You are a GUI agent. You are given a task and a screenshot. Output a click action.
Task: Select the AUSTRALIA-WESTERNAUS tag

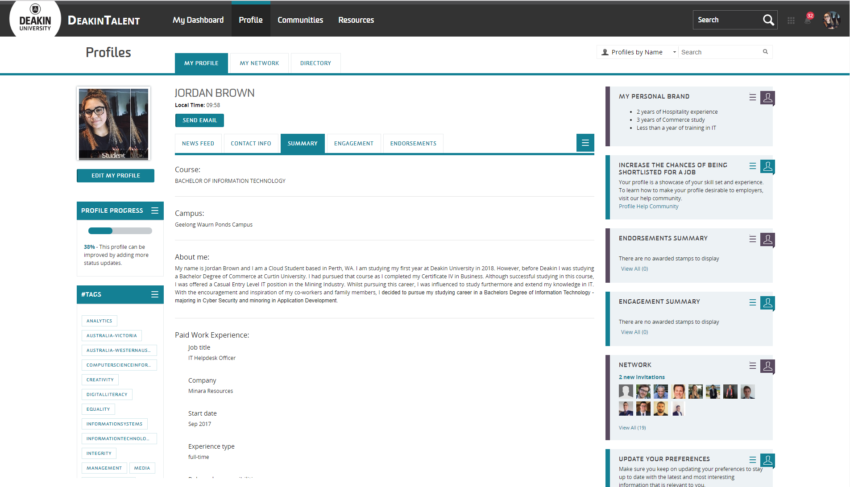click(x=119, y=351)
